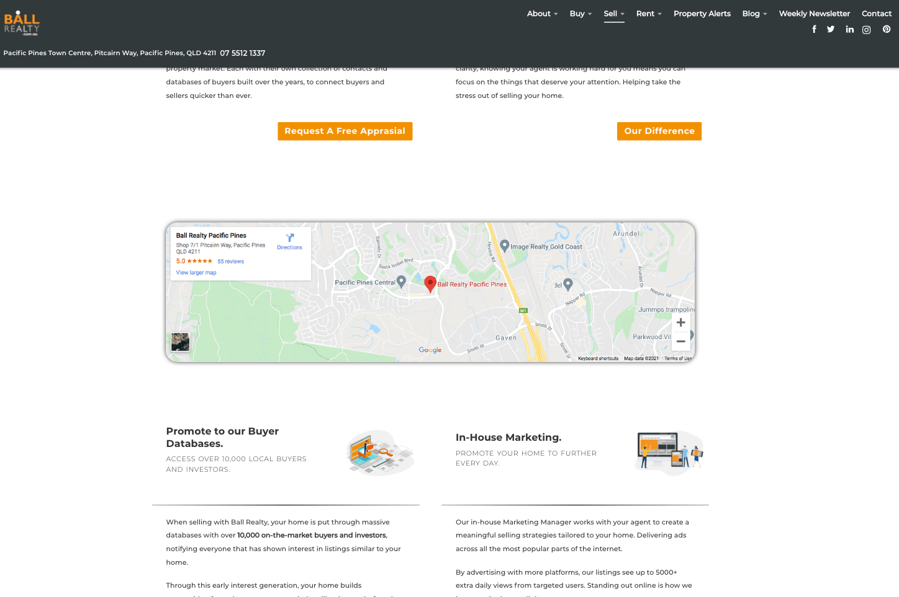Open Ball Realty's Facebook page
Viewport: 899px width, 597px height.
pyautogui.click(x=814, y=29)
